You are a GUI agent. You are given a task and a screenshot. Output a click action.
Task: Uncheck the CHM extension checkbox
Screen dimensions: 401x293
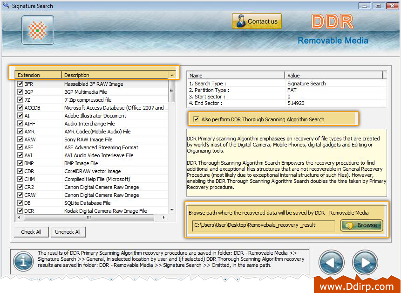click(x=20, y=179)
